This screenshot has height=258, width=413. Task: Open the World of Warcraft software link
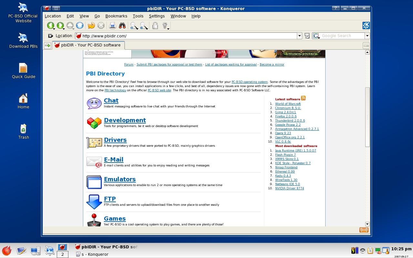288,104
